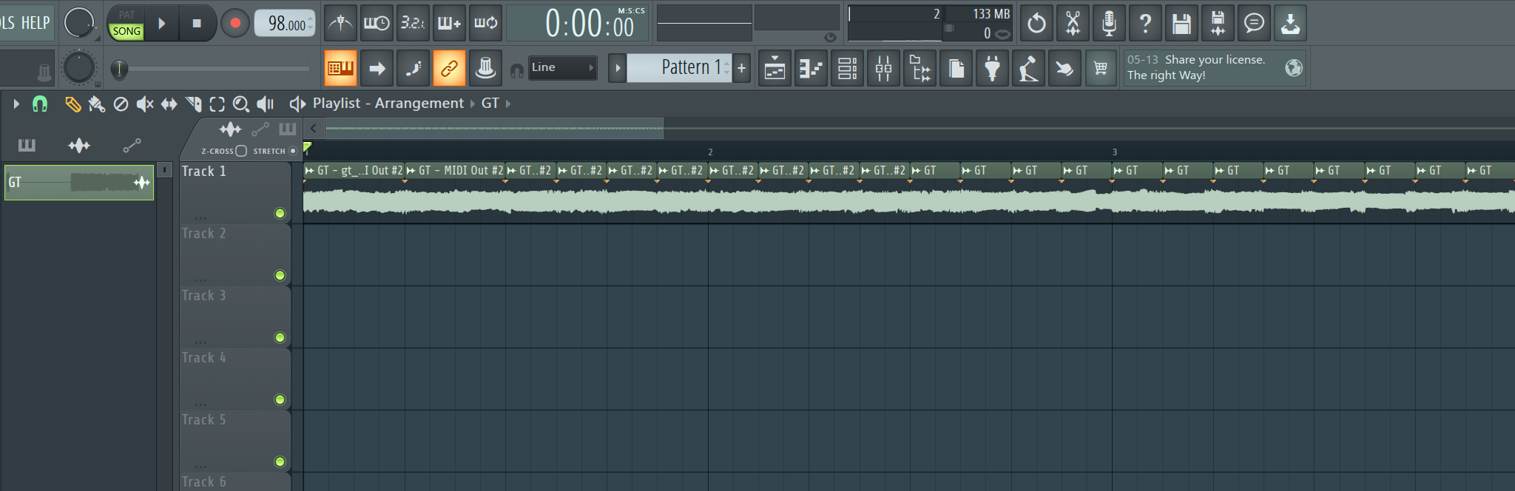This screenshot has width=1515, height=491.
Task: Click the main volume knob
Action: coord(79,23)
